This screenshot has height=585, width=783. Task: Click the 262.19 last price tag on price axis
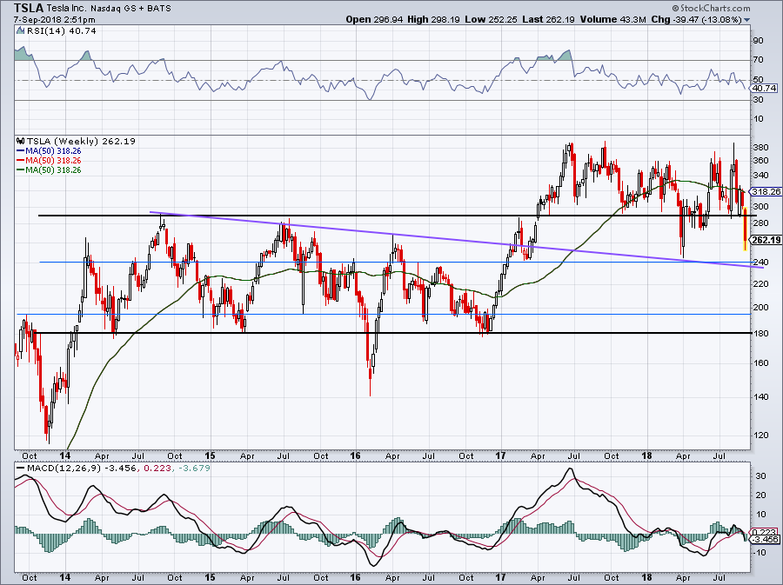click(766, 240)
